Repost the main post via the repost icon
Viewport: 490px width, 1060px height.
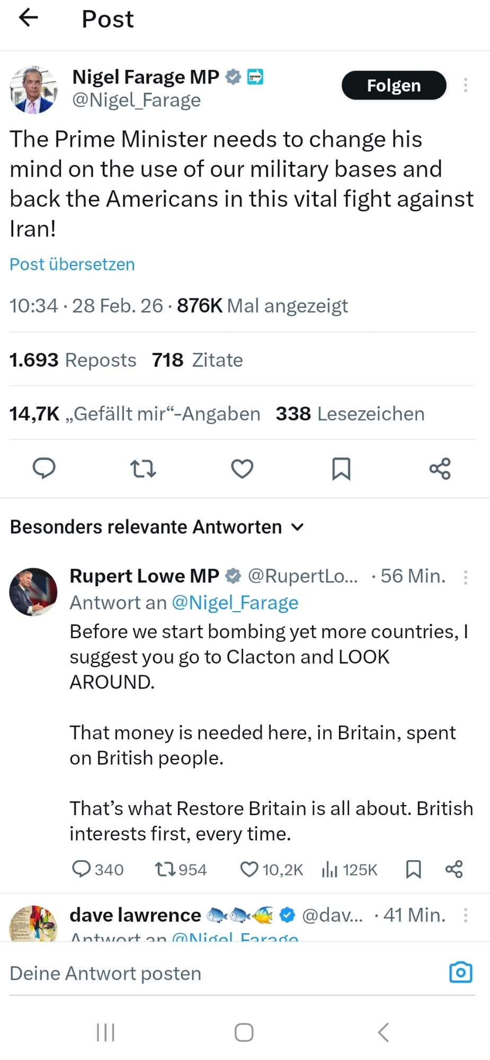pyautogui.click(x=143, y=469)
